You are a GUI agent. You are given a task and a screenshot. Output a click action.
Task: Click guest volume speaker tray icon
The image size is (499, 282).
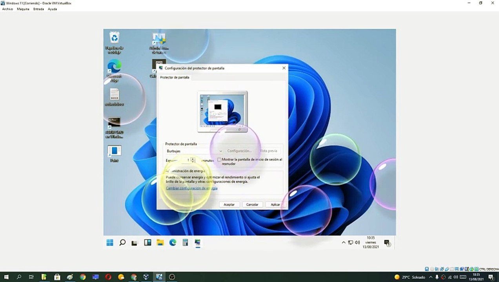click(x=357, y=242)
